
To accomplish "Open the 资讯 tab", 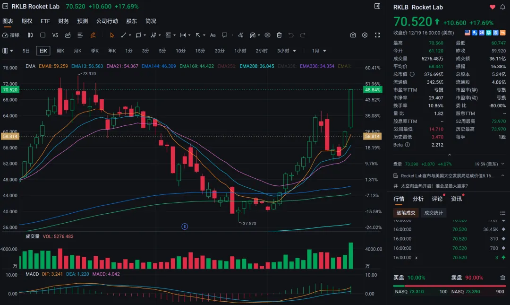I will coord(456,199).
